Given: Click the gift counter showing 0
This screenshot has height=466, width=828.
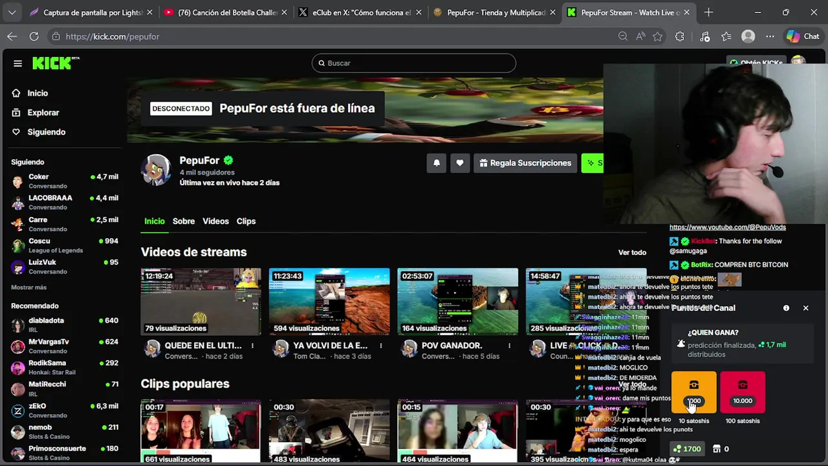Looking at the screenshot, I should click(721, 449).
